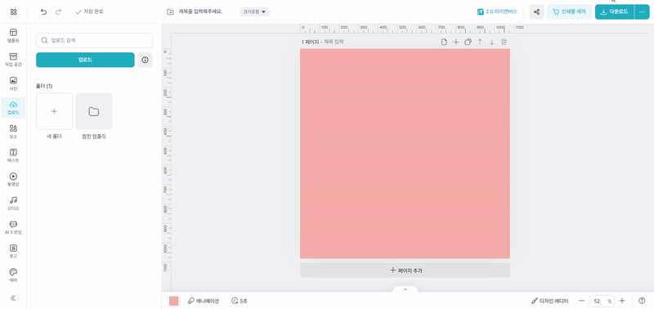Open the 로고 logo sidebar icon
The image size is (654, 309).
pos(13,252)
